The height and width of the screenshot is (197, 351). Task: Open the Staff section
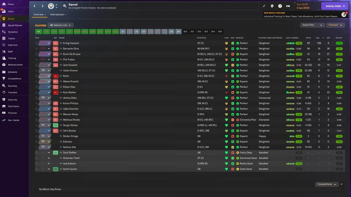10,51
